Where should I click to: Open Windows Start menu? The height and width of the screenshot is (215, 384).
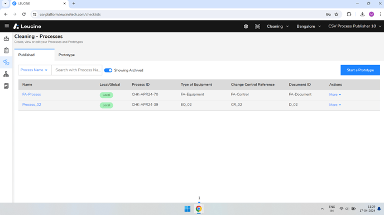point(188,209)
